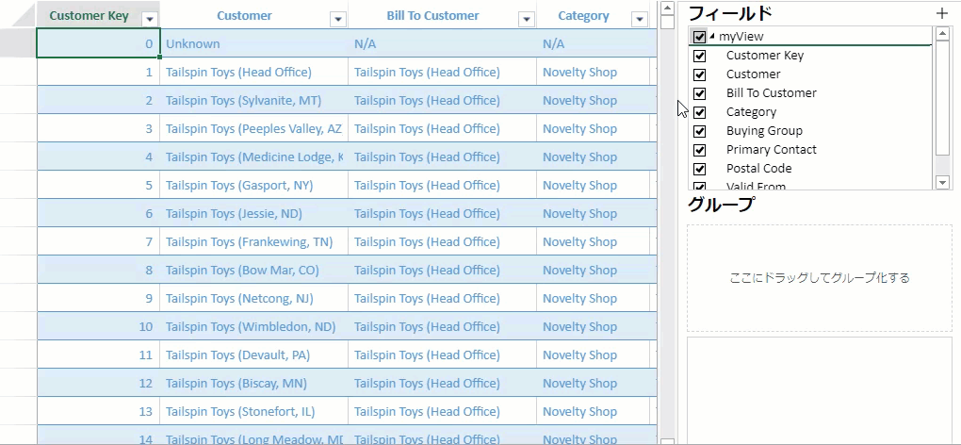Uncheck the Customer Key field checkbox
Image resolution: width=961 pixels, height=445 pixels.
coord(699,56)
